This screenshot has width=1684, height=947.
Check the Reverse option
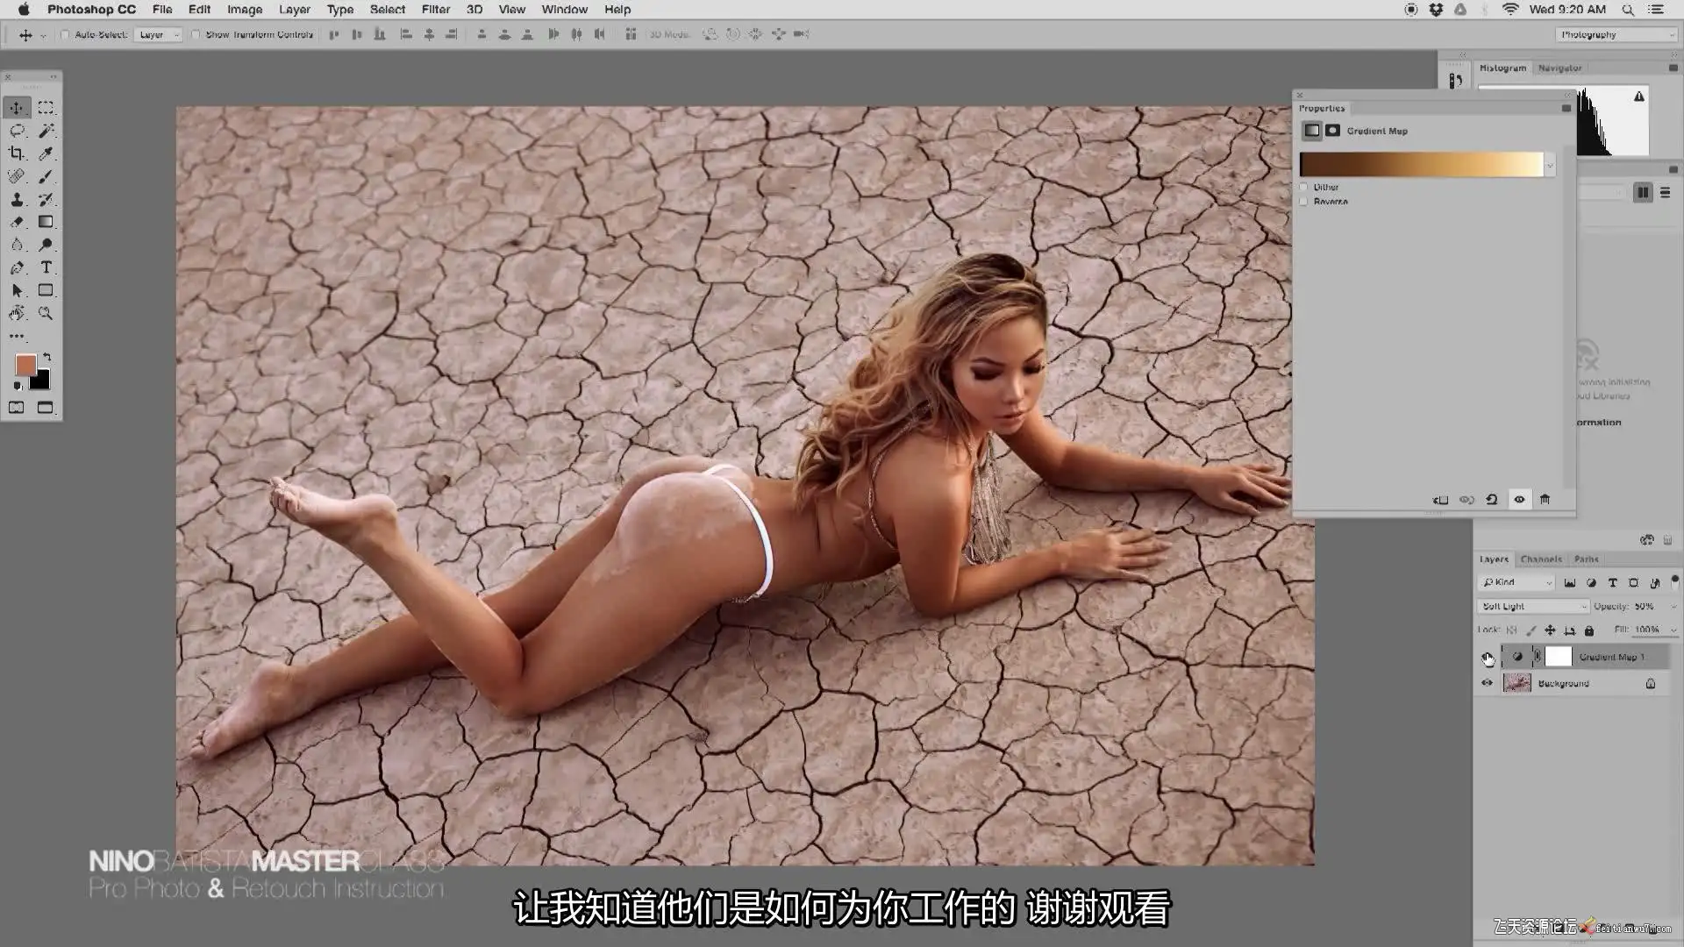(x=1304, y=202)
